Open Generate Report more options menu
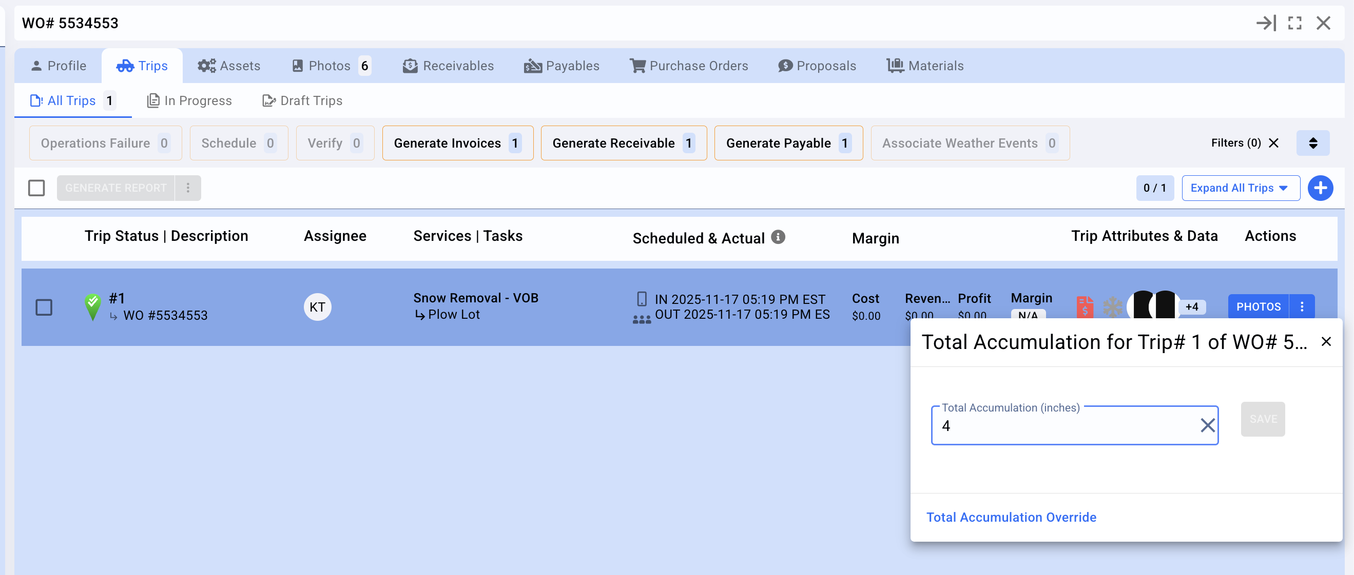Image resolution: width=1354 pixels, height=575 pixels. coord(188,188)
